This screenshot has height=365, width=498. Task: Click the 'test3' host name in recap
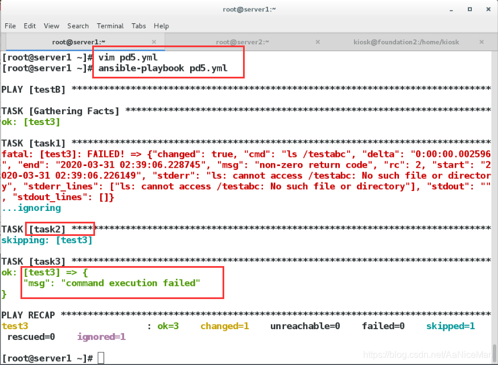[15, 326]
